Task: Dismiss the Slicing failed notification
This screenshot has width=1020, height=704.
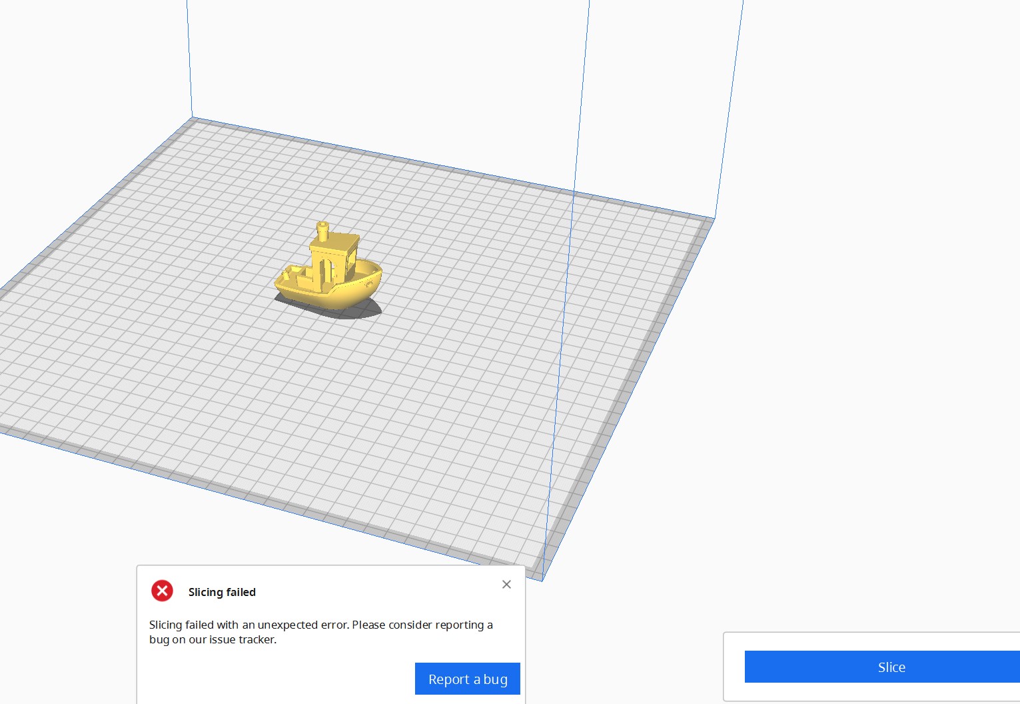Action: (506, 585)
